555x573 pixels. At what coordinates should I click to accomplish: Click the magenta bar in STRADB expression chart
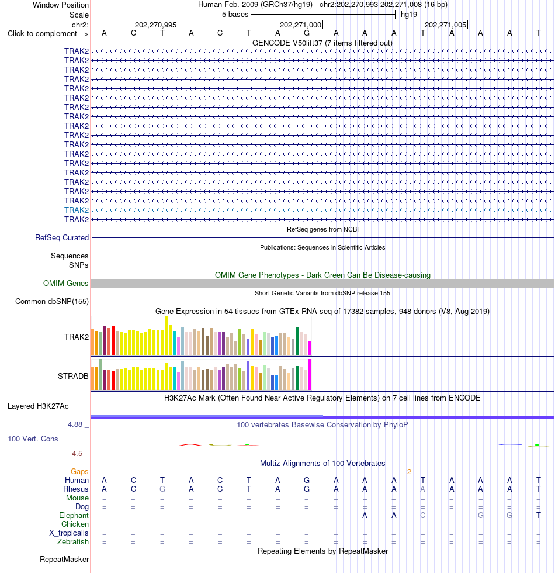(x=309, y=375)
